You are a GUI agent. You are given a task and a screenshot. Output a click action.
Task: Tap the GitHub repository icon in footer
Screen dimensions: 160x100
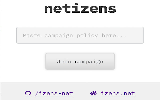pos(28,93)
